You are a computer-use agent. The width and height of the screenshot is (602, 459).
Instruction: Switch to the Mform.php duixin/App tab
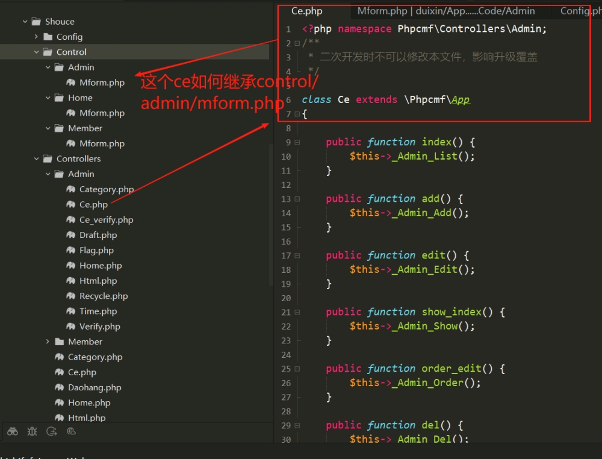(x=446, y=11)
